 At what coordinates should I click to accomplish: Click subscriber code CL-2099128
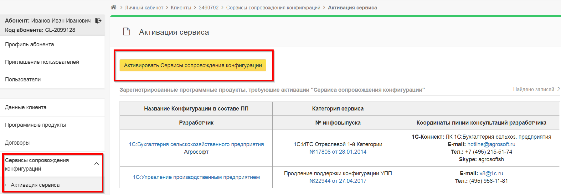(x=60, y=30)
